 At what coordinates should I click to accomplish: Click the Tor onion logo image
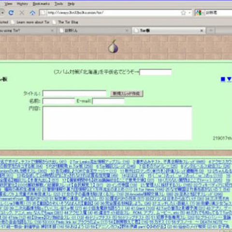pos(113,46)
